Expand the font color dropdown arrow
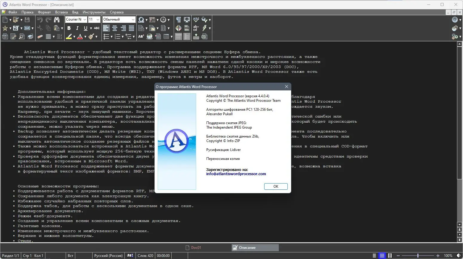Image resolution: width=463 pixels, height=259 pixels. 85,37
